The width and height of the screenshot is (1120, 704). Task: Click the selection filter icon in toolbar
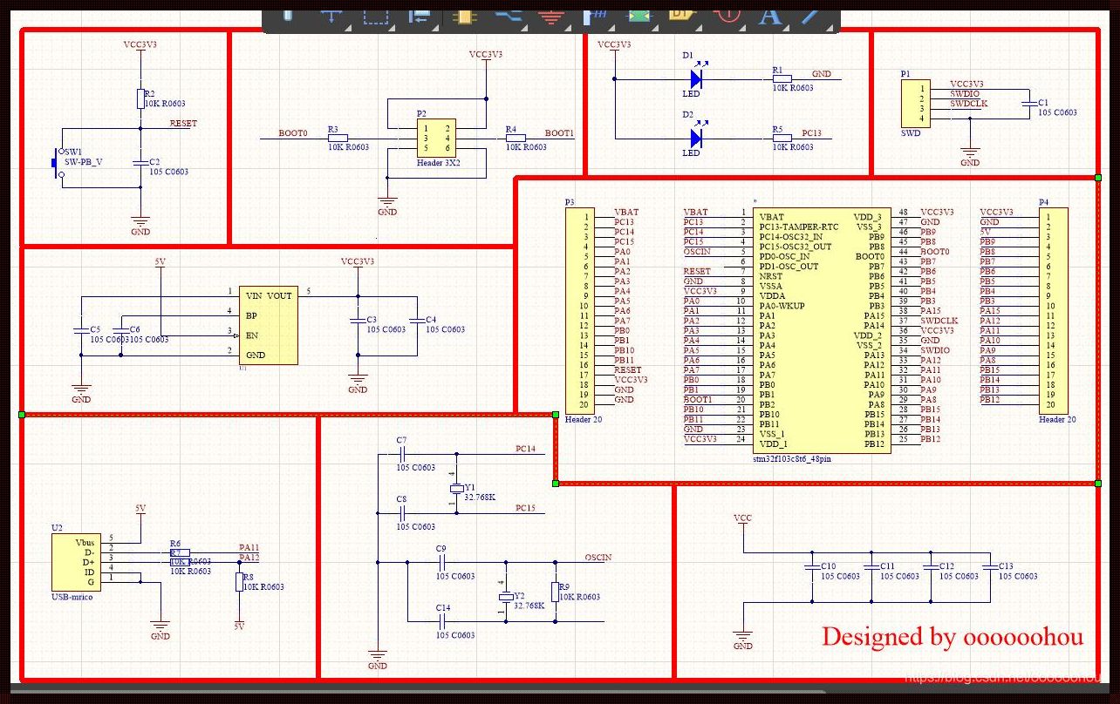tap(289, 16)
